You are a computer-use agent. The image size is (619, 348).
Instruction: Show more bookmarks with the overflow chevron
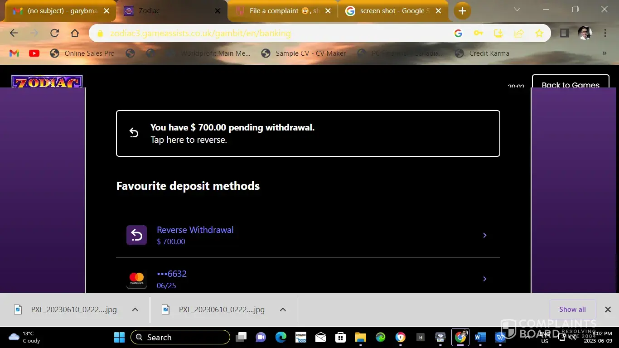604,53
